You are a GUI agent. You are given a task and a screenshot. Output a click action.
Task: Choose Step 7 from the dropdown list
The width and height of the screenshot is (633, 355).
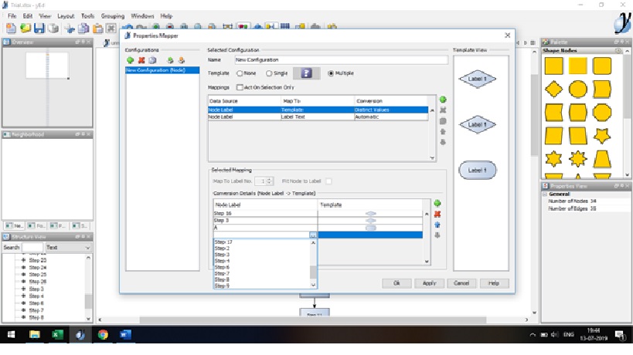[x=223, y=272]
